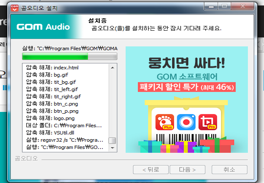The height and width of the screenshot is (183, 264).
Task: Select the '압축 해제: logo.png' log row
Action: click(x=66, y=118)
